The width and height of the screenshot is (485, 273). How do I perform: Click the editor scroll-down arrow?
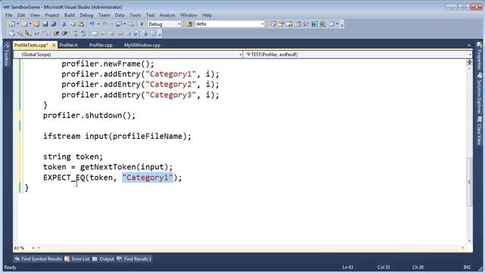coord(469,241)
